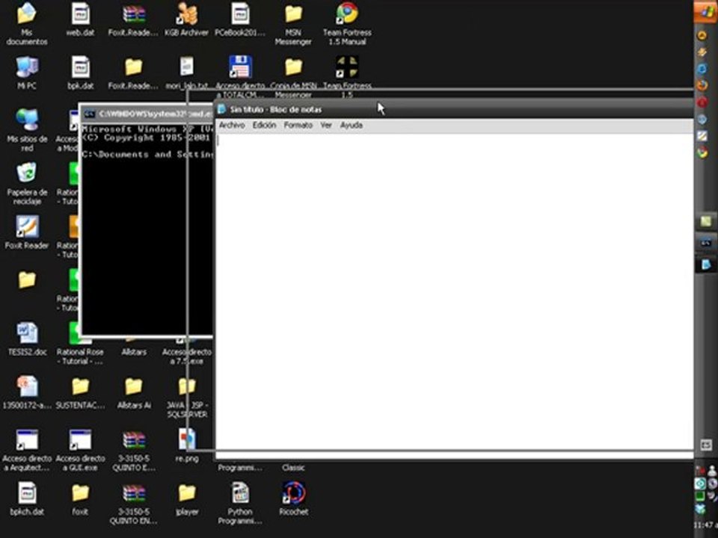Image resolution: width=718 pixels, height=538 pixels.
Task: Select the Mis documentos desktop icon
Action: 27,24
